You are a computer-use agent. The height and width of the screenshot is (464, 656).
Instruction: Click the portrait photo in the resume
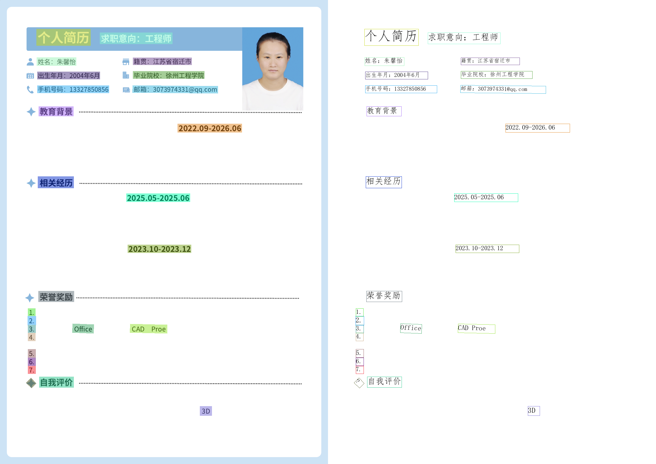coord(272,69)
